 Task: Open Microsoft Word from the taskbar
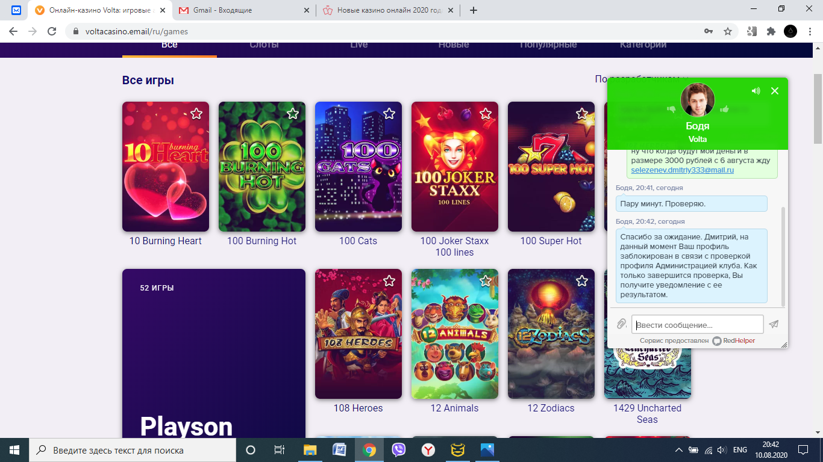pos(339,450)
